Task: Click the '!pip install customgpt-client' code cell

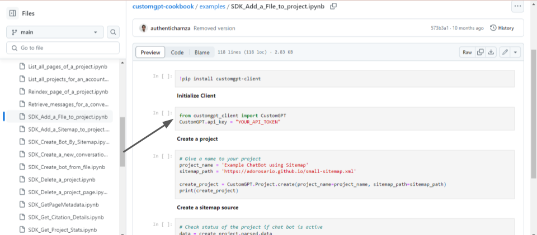Action: pos(345,79)
